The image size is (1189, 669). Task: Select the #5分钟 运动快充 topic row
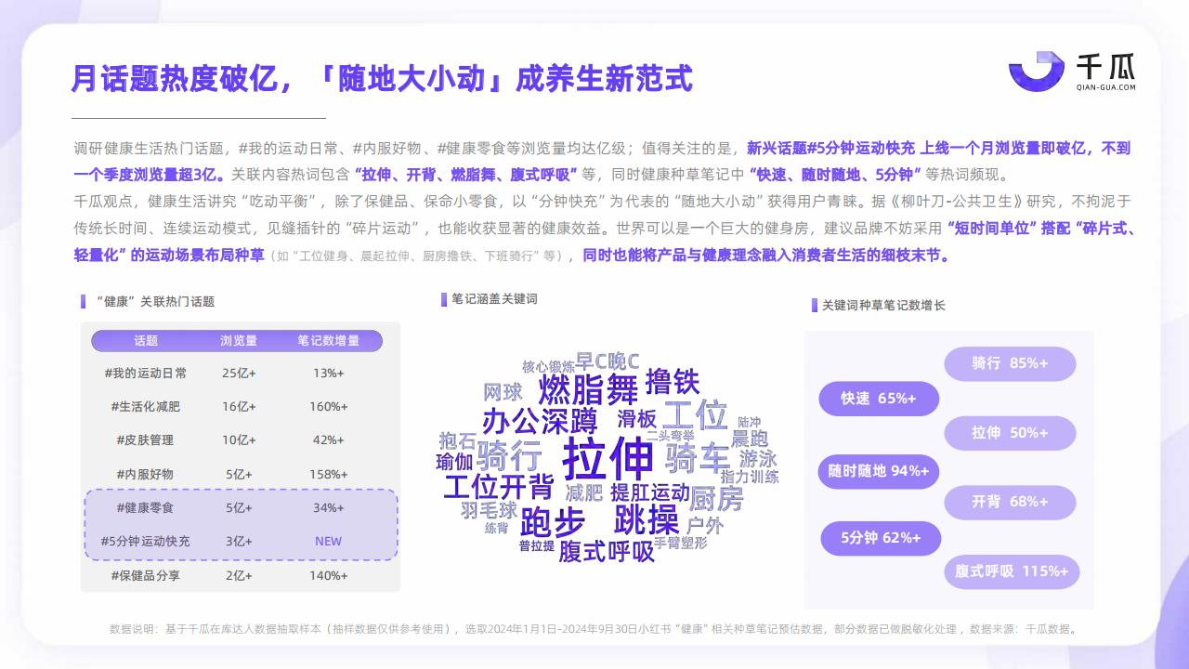(241, 541)
